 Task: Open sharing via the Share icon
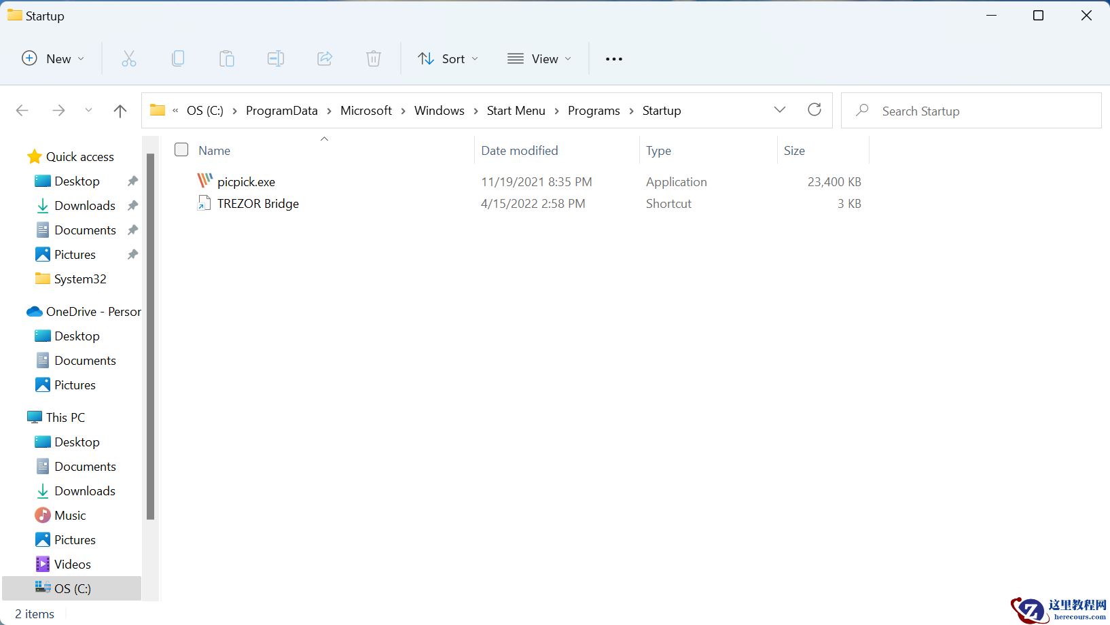pyautogui.click(x=325, y=58)
